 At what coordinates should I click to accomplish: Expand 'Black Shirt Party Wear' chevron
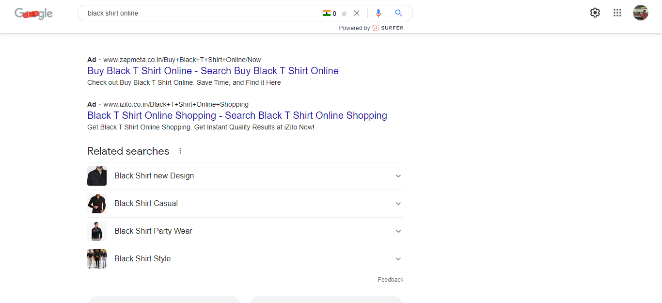coord(398,231)
